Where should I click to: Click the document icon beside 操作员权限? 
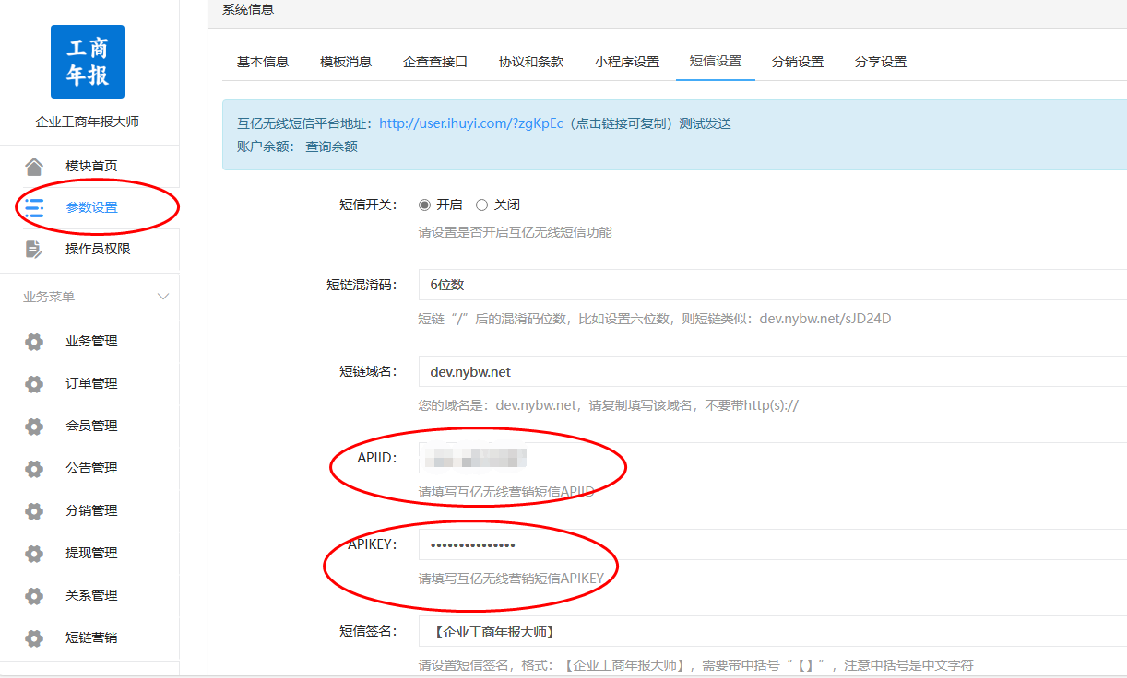[34, 249]
